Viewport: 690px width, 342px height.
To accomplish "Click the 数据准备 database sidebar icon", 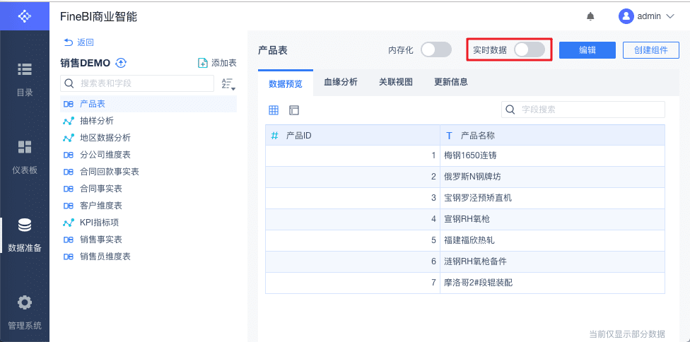I will click(x=25, y=225).
